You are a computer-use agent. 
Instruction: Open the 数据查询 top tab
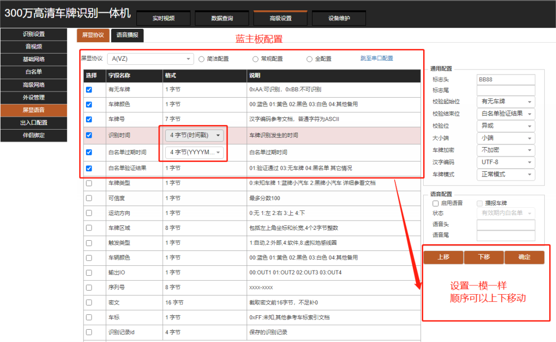[222, 18]
